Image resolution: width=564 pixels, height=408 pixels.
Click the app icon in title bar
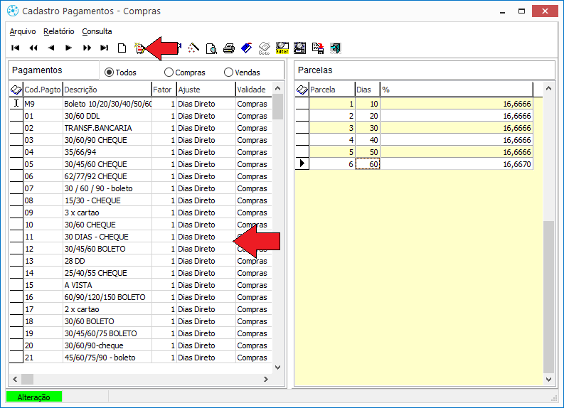pyautogui.click(x=13, y=11)
